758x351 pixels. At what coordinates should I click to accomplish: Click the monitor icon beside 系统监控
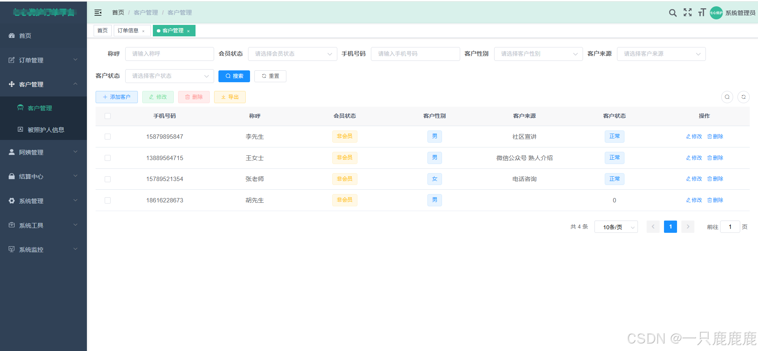coord(12,249)
